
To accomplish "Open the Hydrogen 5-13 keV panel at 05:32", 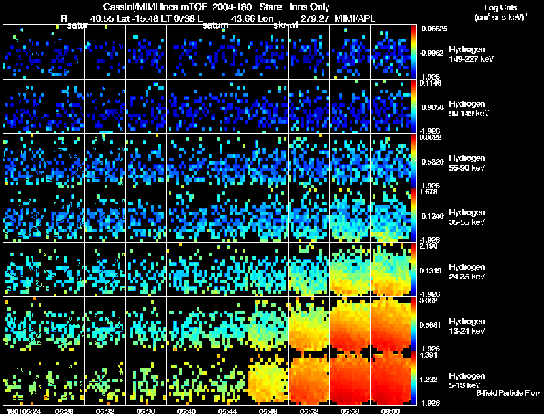I will [x=105, y=378].
